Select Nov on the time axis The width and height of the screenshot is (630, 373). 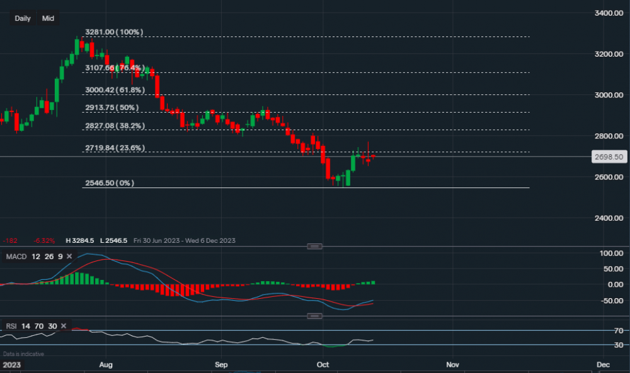pos(452,364)
